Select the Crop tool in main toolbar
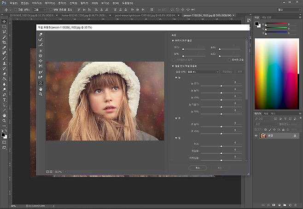 (4, 42)
